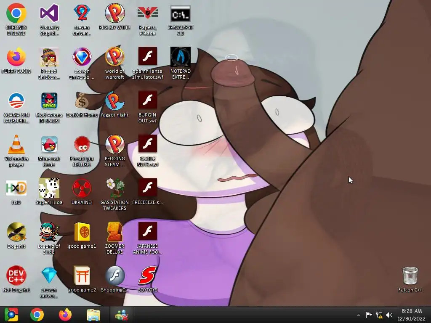Open the red DEV C++ Not Dogshit icon
The image size is (431, 323).
point(16,279)
